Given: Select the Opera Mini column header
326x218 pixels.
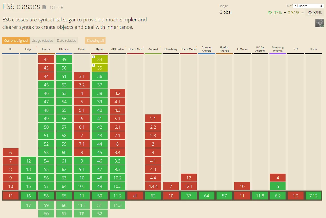Looking at the screenshot, I should pyautogui.click(x=135, y=49).
